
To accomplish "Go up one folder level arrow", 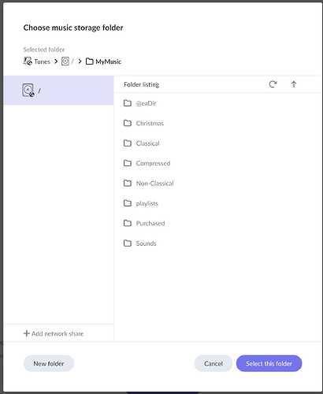I will (294, 84).
